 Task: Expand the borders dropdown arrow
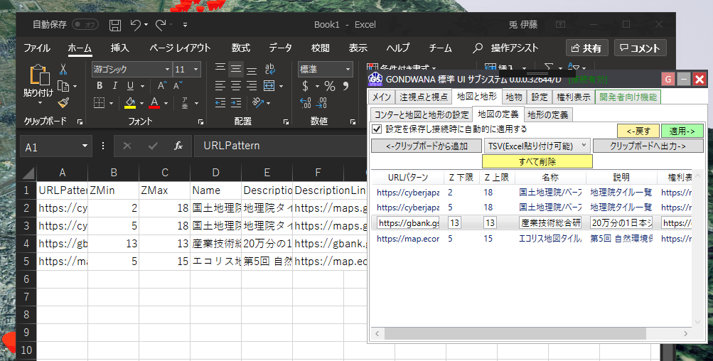(x=111, y=103)
